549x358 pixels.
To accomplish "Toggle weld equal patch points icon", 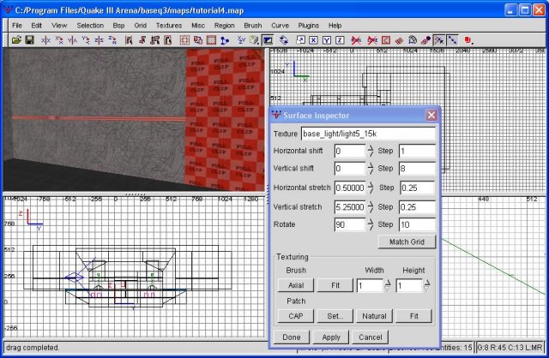I will click(x=438, y=40).
